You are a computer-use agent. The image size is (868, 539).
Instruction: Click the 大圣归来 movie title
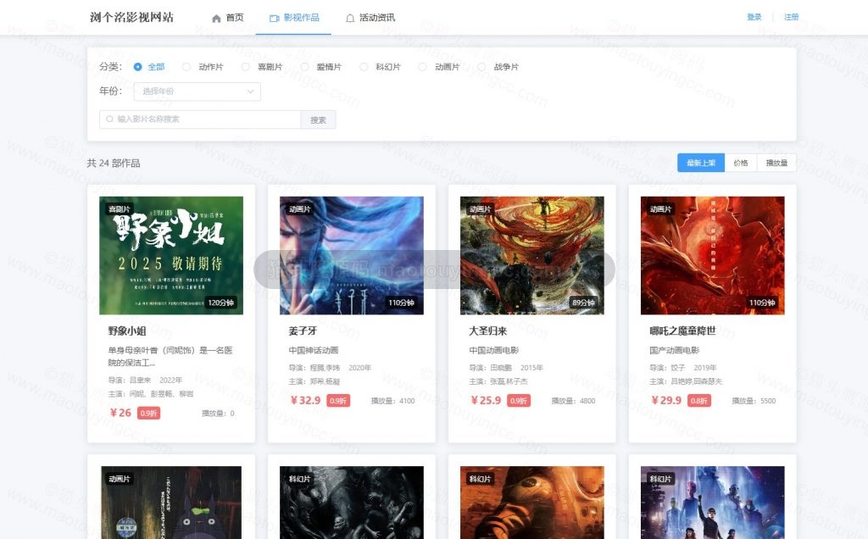click(x=487, y=331)
